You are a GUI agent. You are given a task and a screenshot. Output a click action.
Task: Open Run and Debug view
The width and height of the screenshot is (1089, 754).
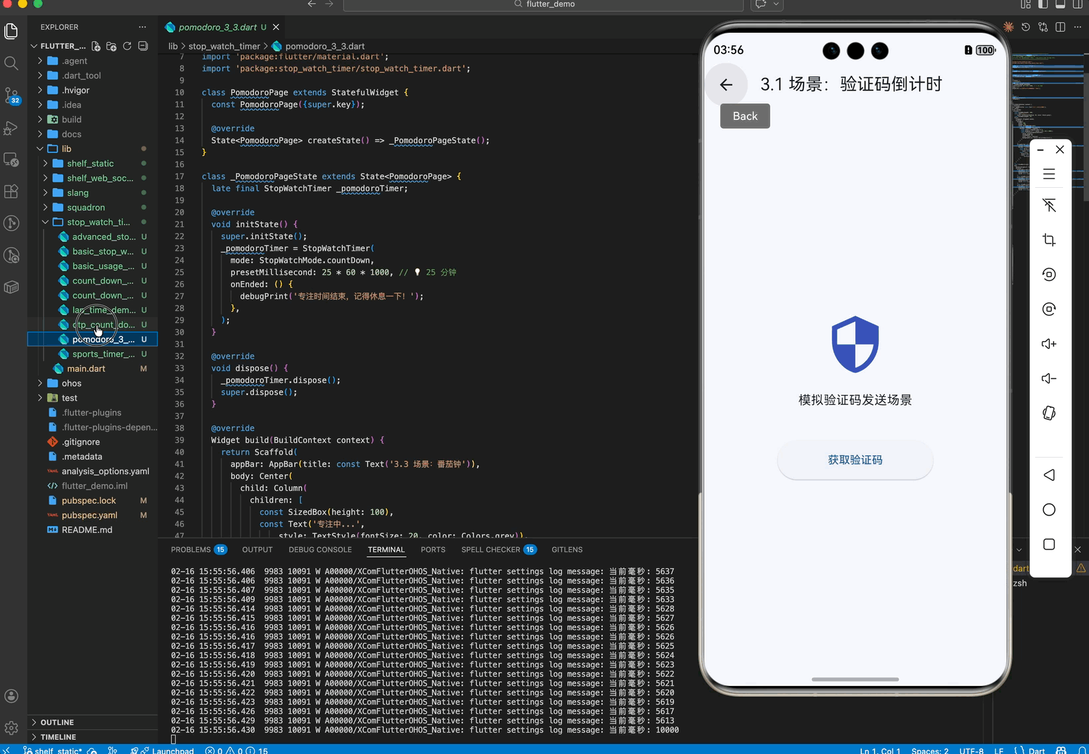pos(11,127)
